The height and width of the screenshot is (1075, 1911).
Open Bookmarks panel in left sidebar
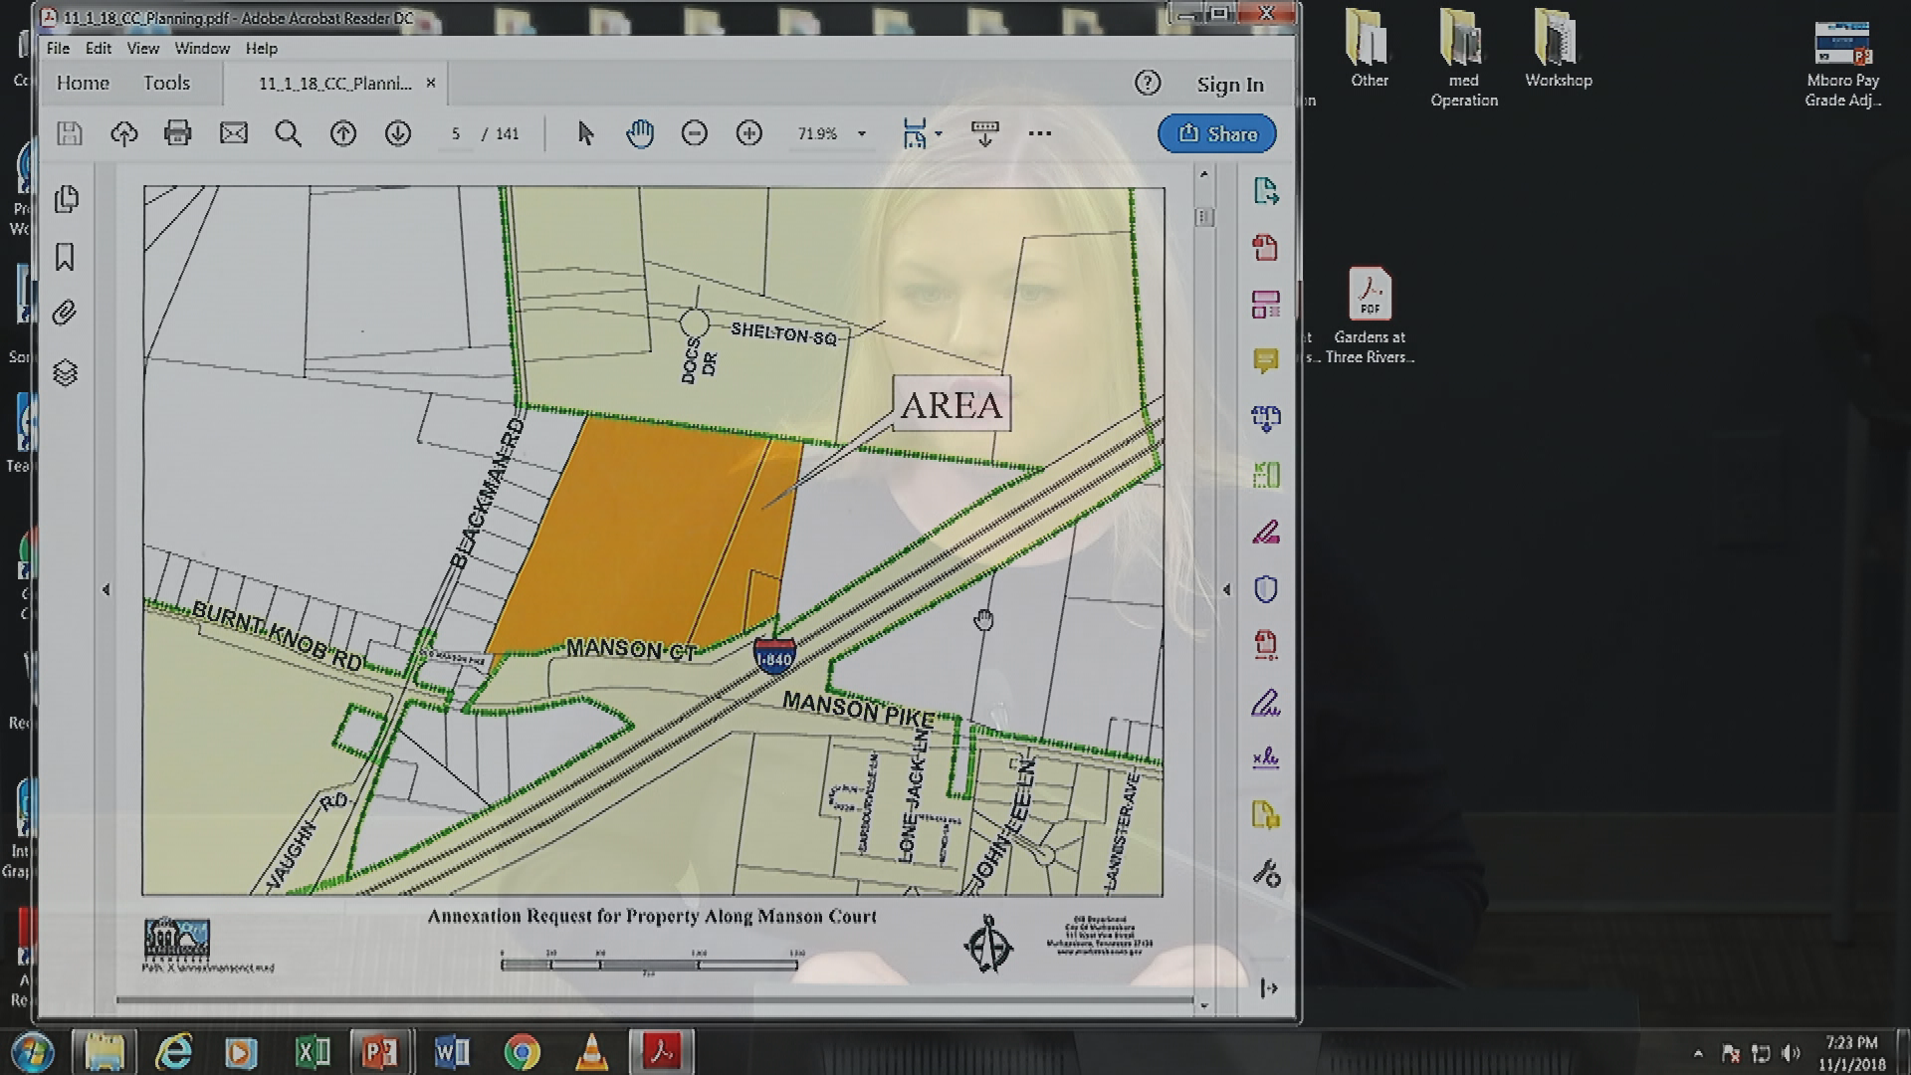click(x=66, y=257)
